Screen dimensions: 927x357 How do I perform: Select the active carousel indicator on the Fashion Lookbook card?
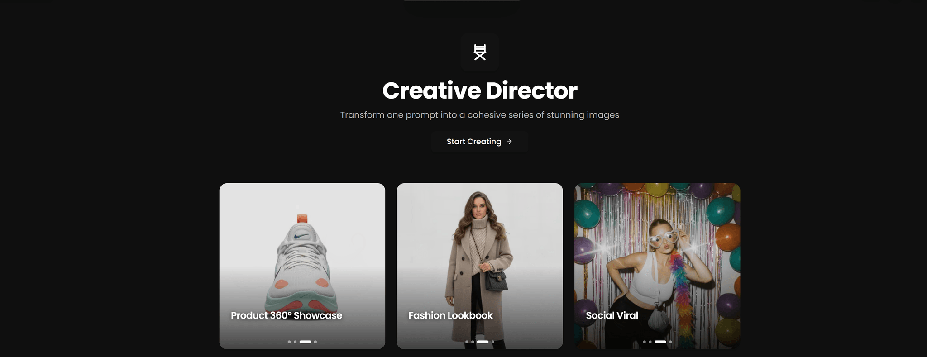tap(483, 342)
